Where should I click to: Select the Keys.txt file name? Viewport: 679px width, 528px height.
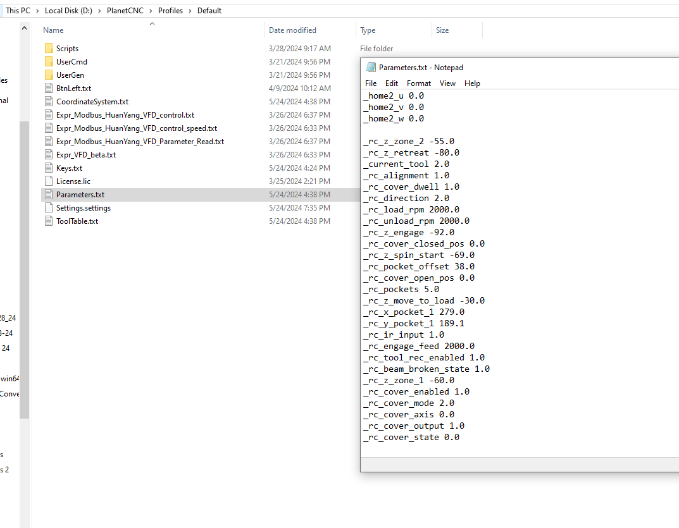(x=69, y=168)
